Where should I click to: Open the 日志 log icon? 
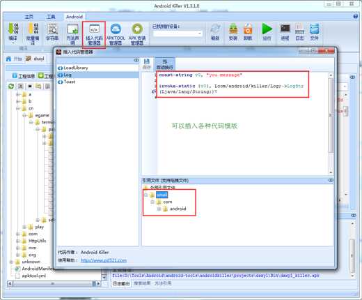[299, 29]
